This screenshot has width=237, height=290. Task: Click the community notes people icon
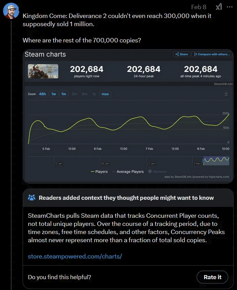click(32, 197)
